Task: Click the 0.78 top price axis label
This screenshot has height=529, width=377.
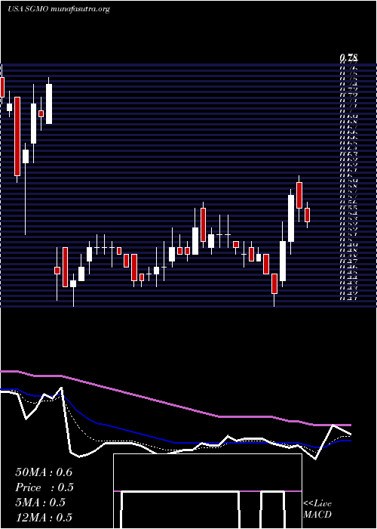Action: [349, 58]
